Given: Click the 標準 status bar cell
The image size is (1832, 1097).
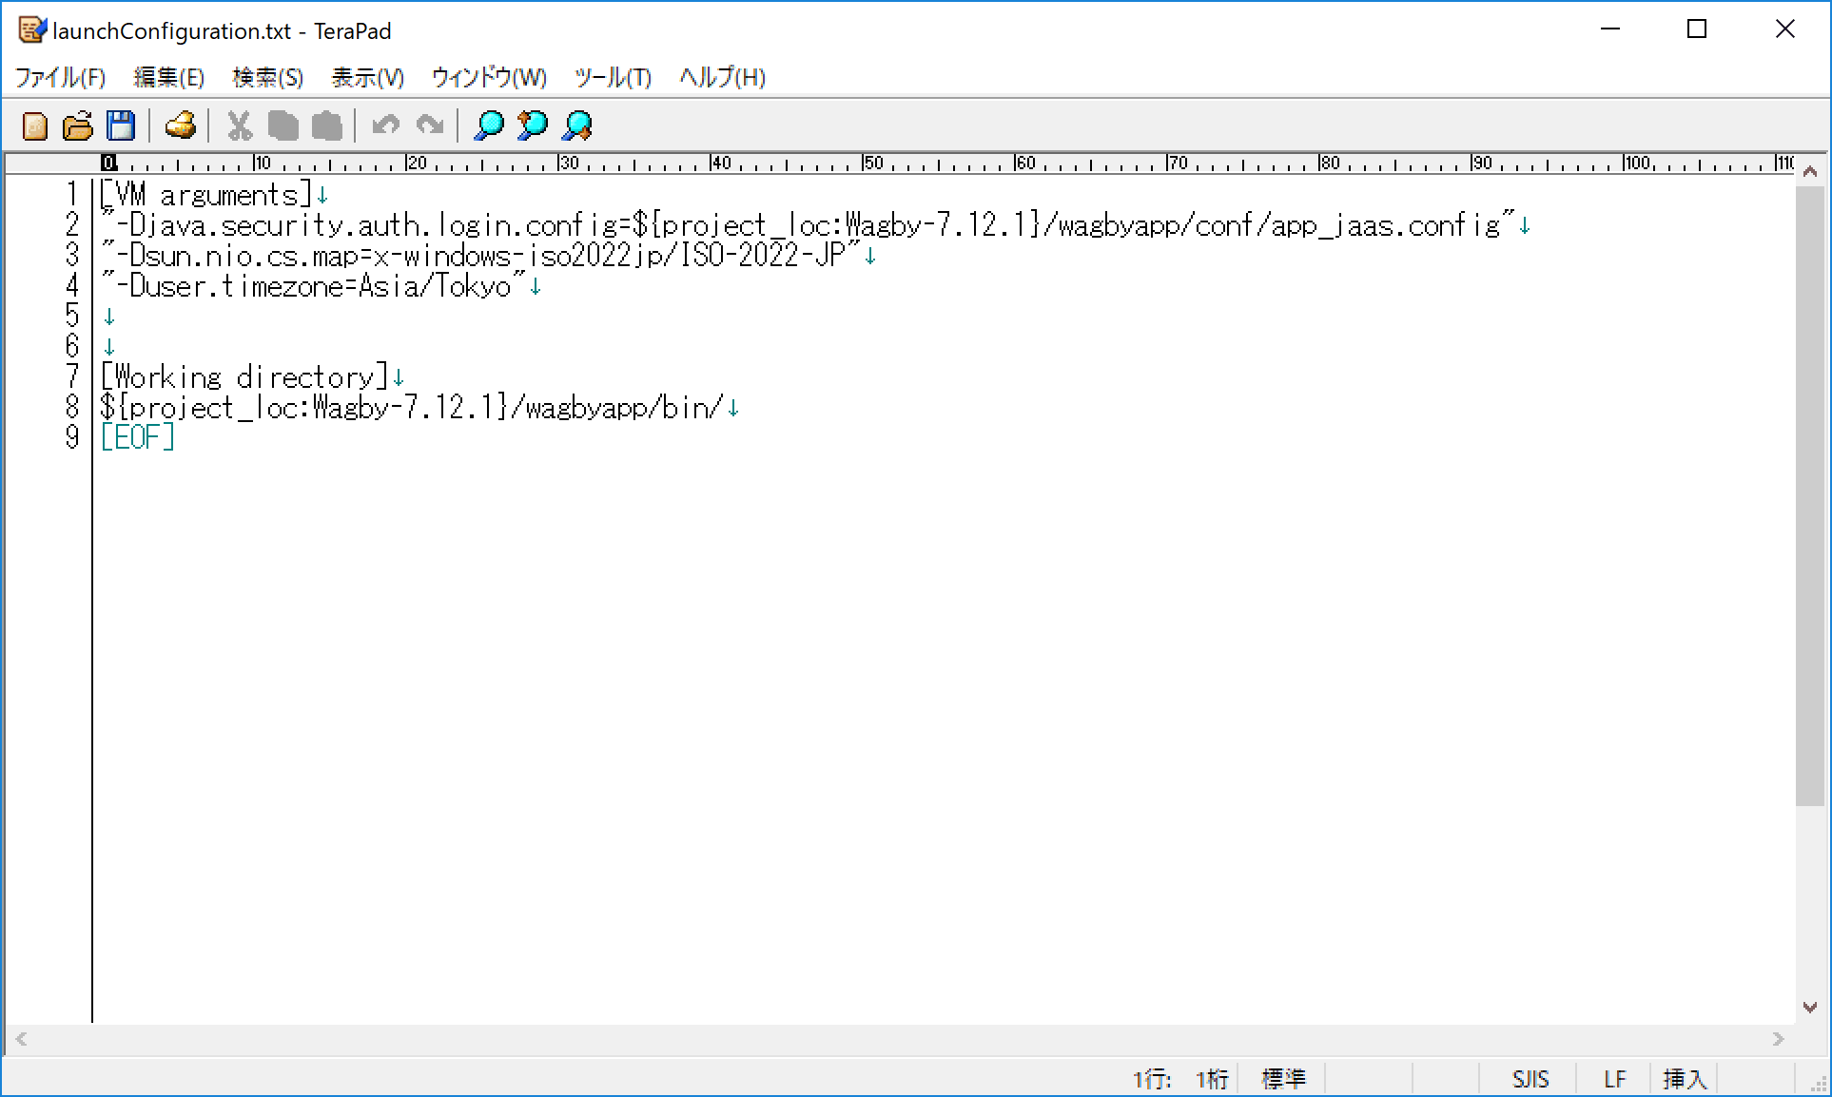Looking at the screenshot, I should point(1283,1079).
